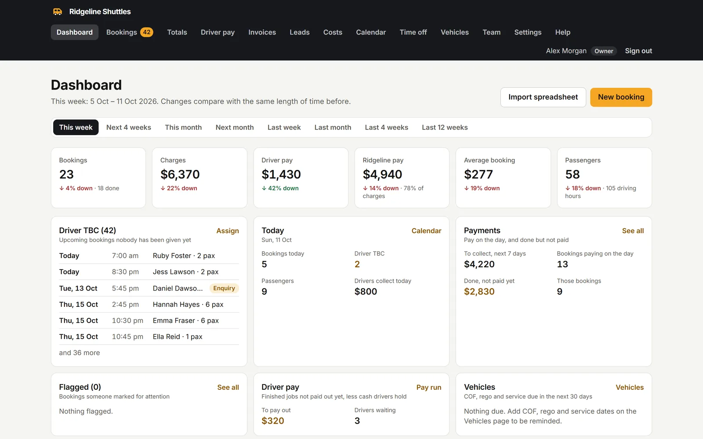Click Assign in the Driver TBC card
Image resolution: width=703 pixels, height=439 pixels.
pyautogui.click(x=228, y=231)
